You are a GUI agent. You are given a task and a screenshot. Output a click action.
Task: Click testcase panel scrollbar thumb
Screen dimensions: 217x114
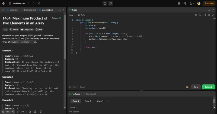coord(214,101)
